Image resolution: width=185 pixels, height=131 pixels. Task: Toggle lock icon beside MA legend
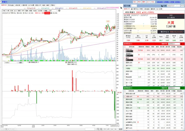point(121,8)
